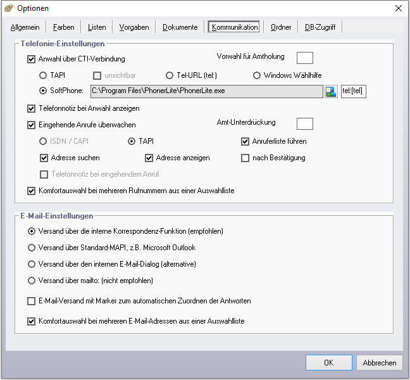This screenshot has width=410, height=380.
Task: Enable E-Mail-Versand mit Marker checkbox
Action: pyautogui.click(x=32, y=301)
